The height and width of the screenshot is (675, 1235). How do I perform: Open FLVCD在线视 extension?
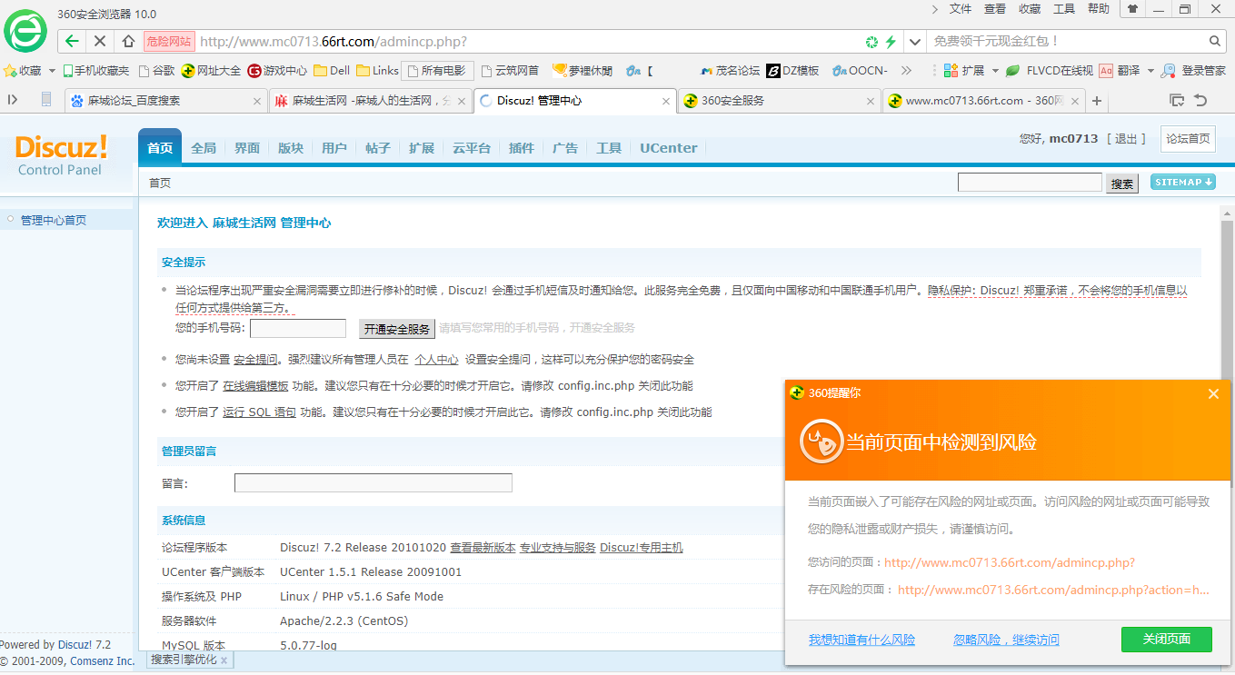click(1050, 70)
